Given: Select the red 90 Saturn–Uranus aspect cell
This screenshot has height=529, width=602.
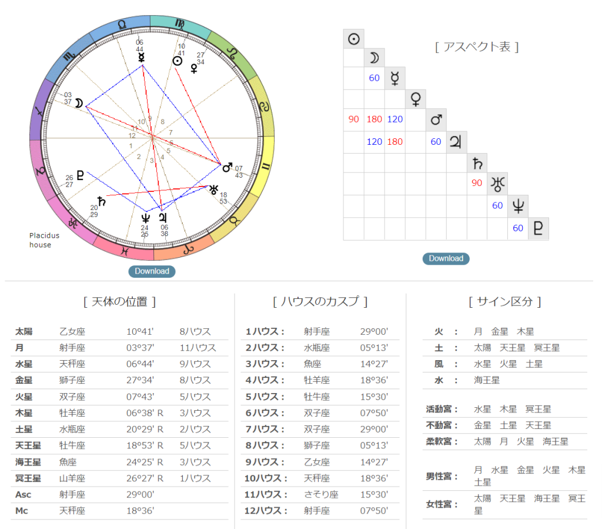Looking at the screenshot, I should click(477, 184).
